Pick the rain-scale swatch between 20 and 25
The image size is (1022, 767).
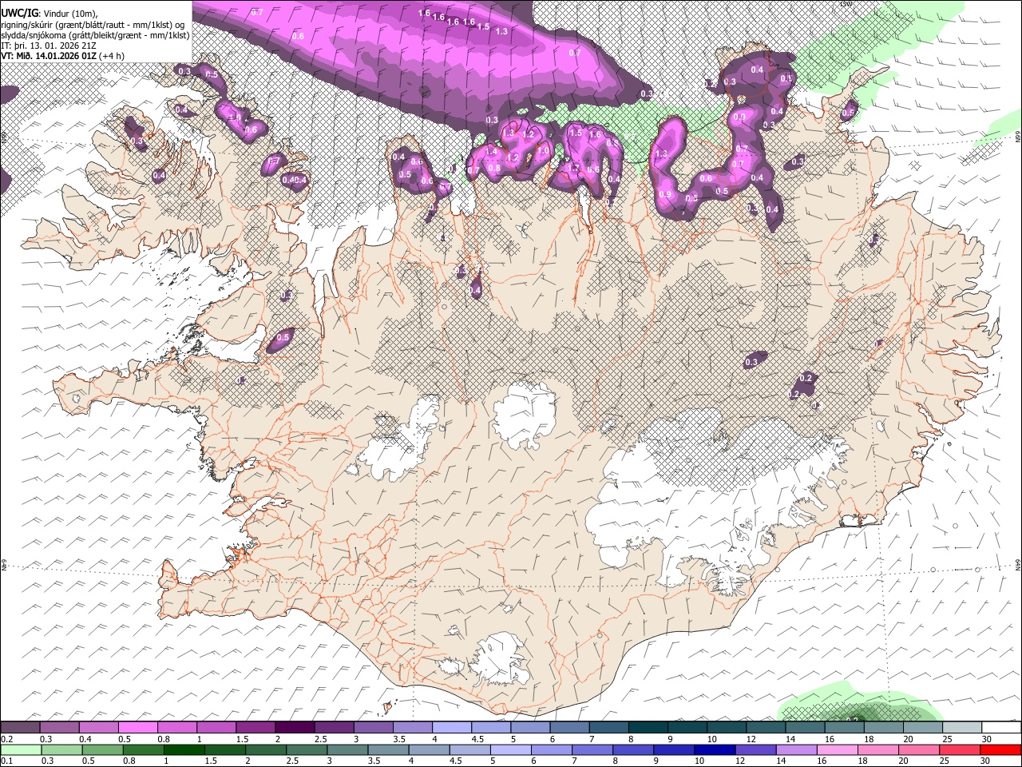point(920,749)
